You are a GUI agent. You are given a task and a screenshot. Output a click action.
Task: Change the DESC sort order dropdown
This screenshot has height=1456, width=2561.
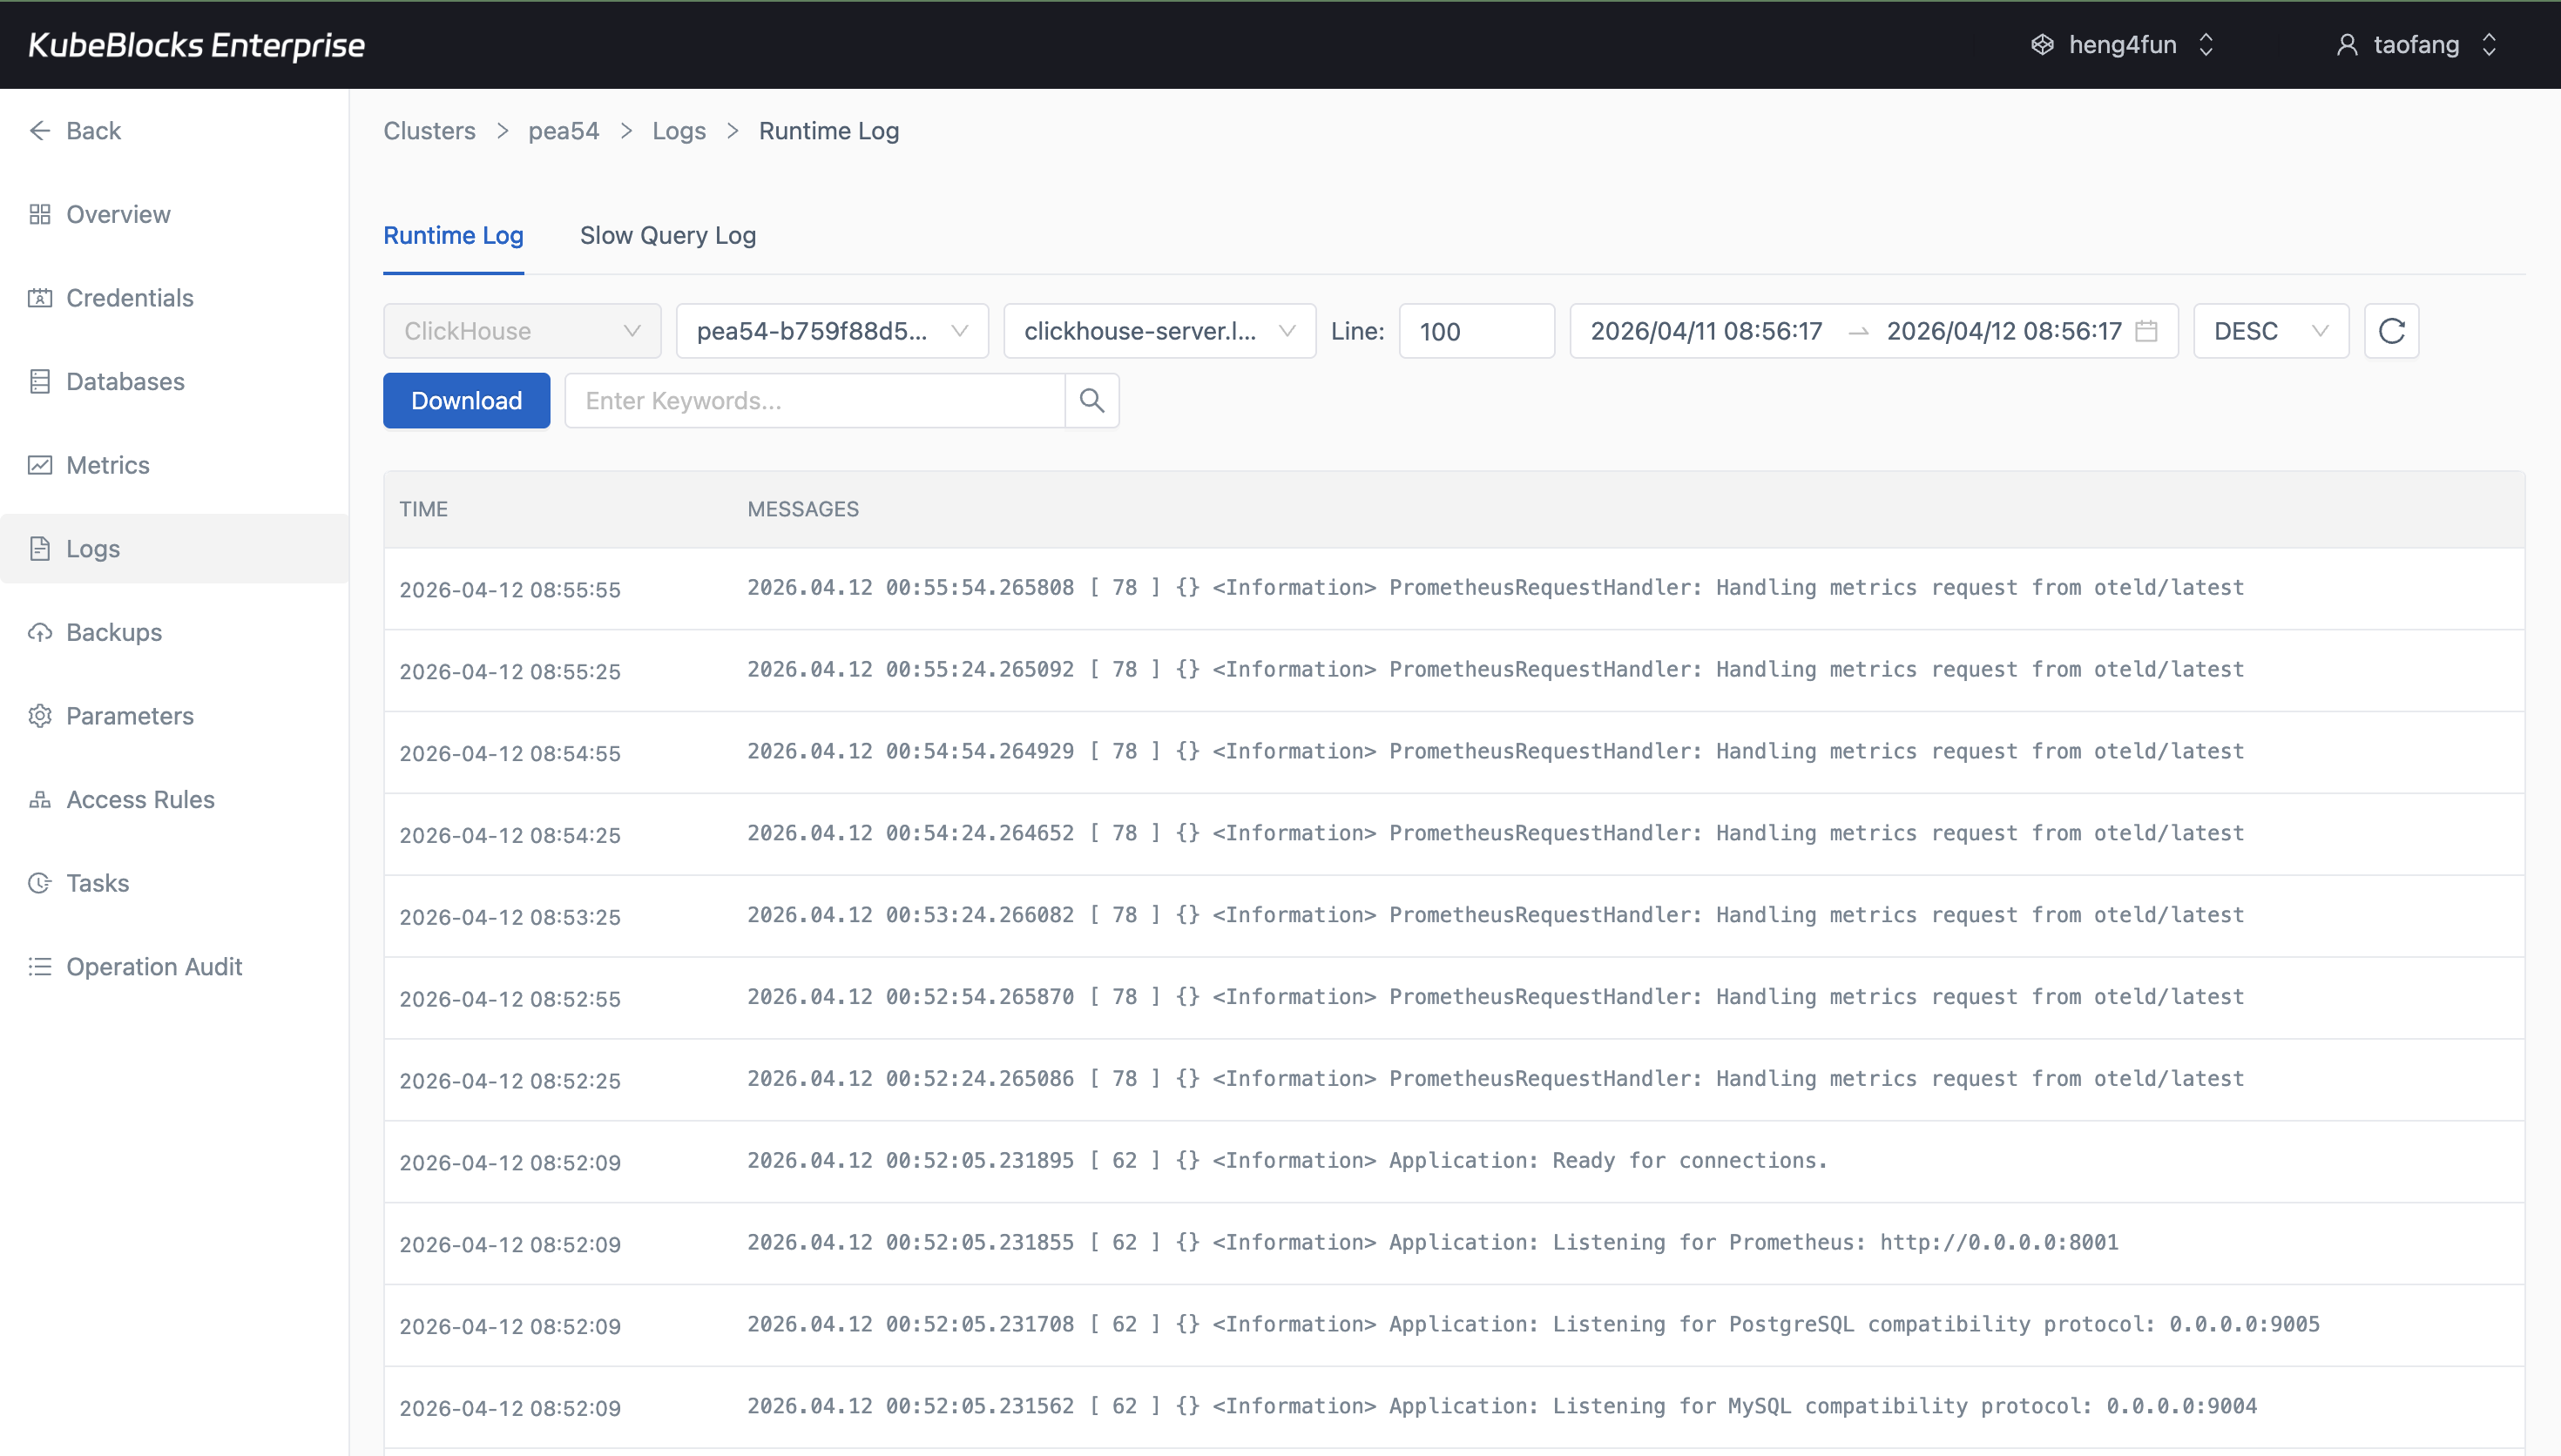tap(2270, 330)
